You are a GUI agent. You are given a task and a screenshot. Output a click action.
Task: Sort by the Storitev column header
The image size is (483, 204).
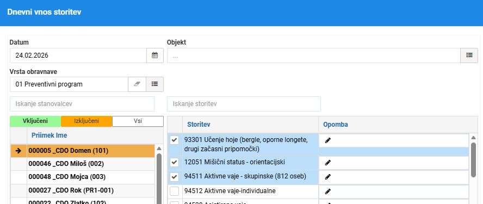point(199,125)
